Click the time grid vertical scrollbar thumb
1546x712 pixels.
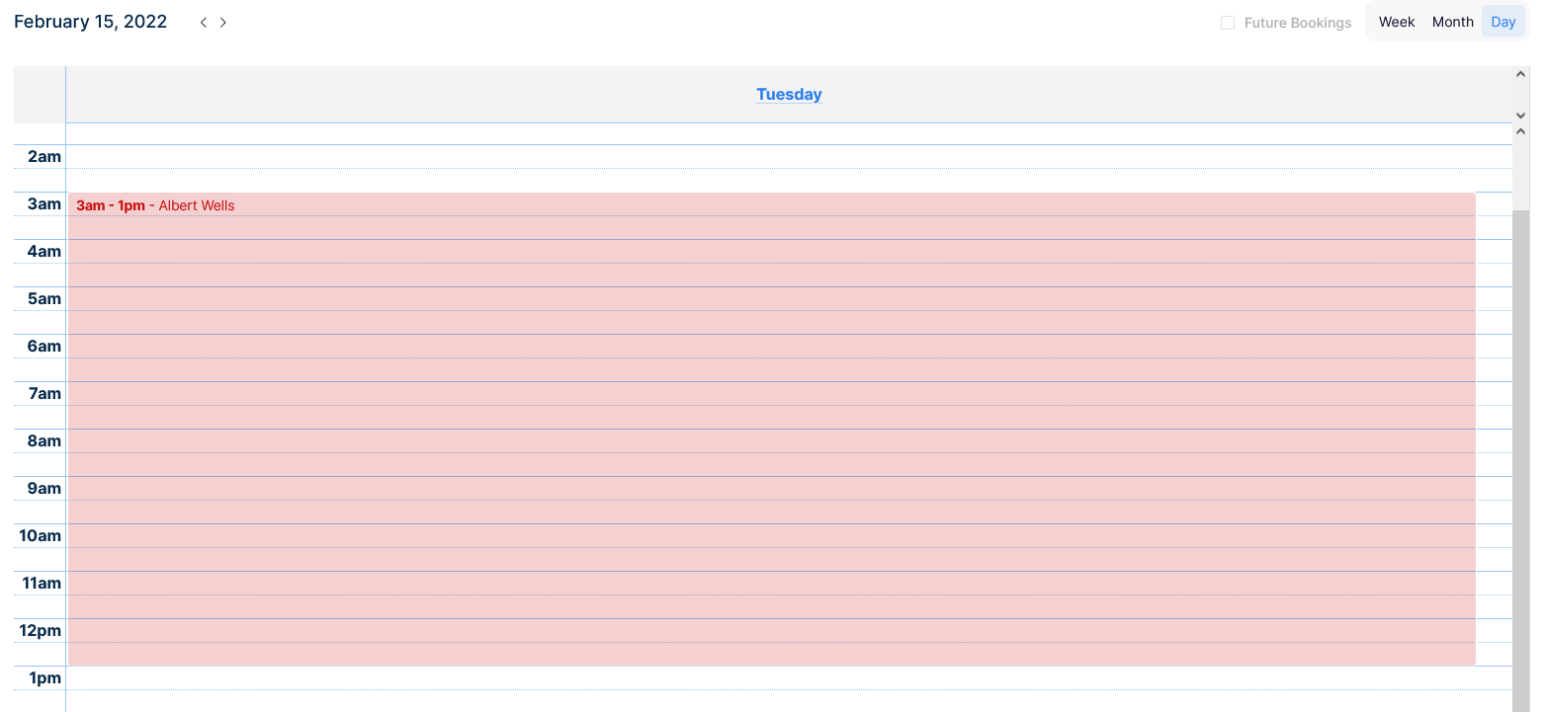point(1520,444)
